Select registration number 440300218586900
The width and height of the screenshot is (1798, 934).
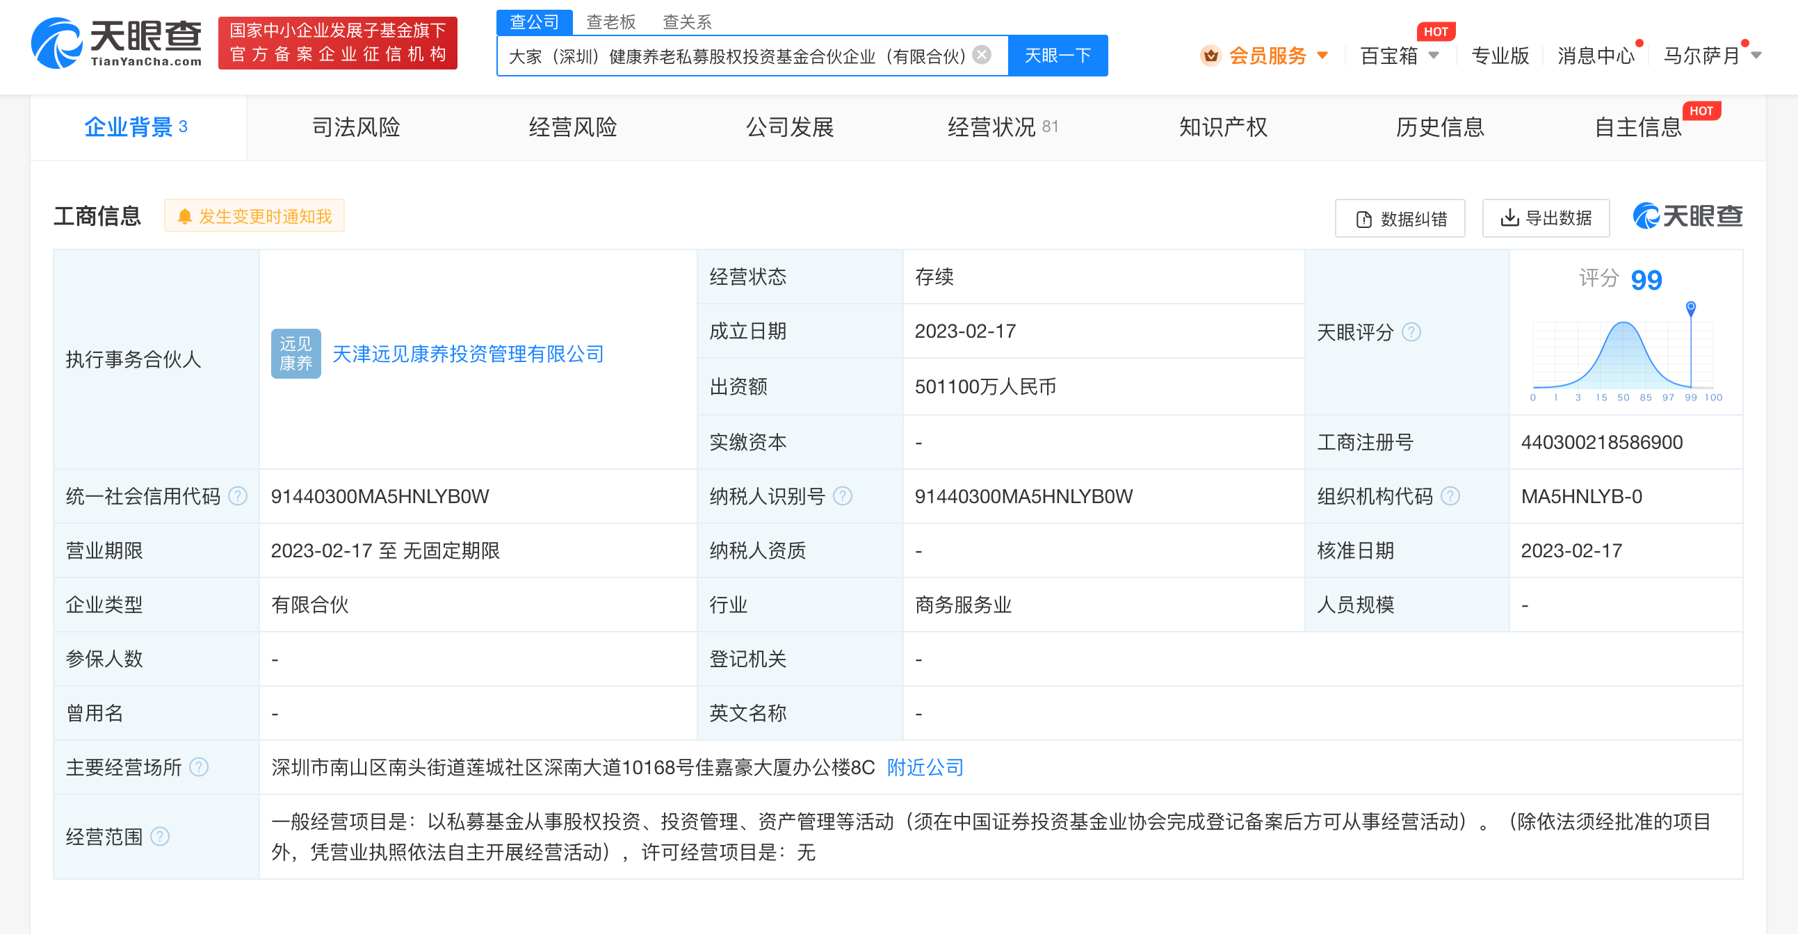tap(1602, 442)
